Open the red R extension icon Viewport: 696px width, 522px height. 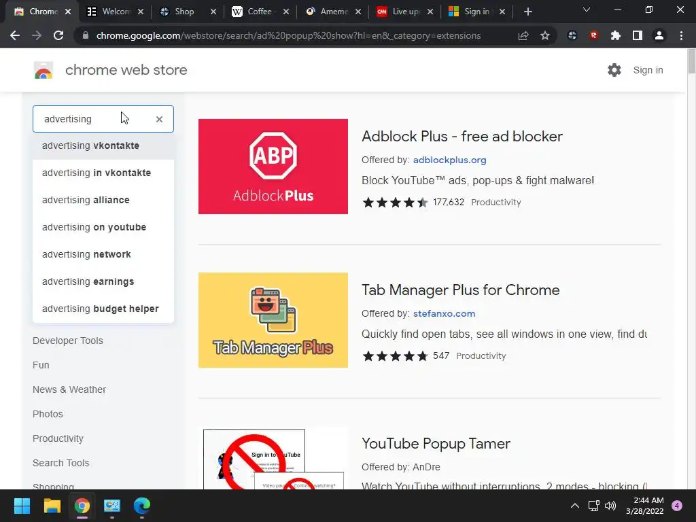click(x=594, y=35)
